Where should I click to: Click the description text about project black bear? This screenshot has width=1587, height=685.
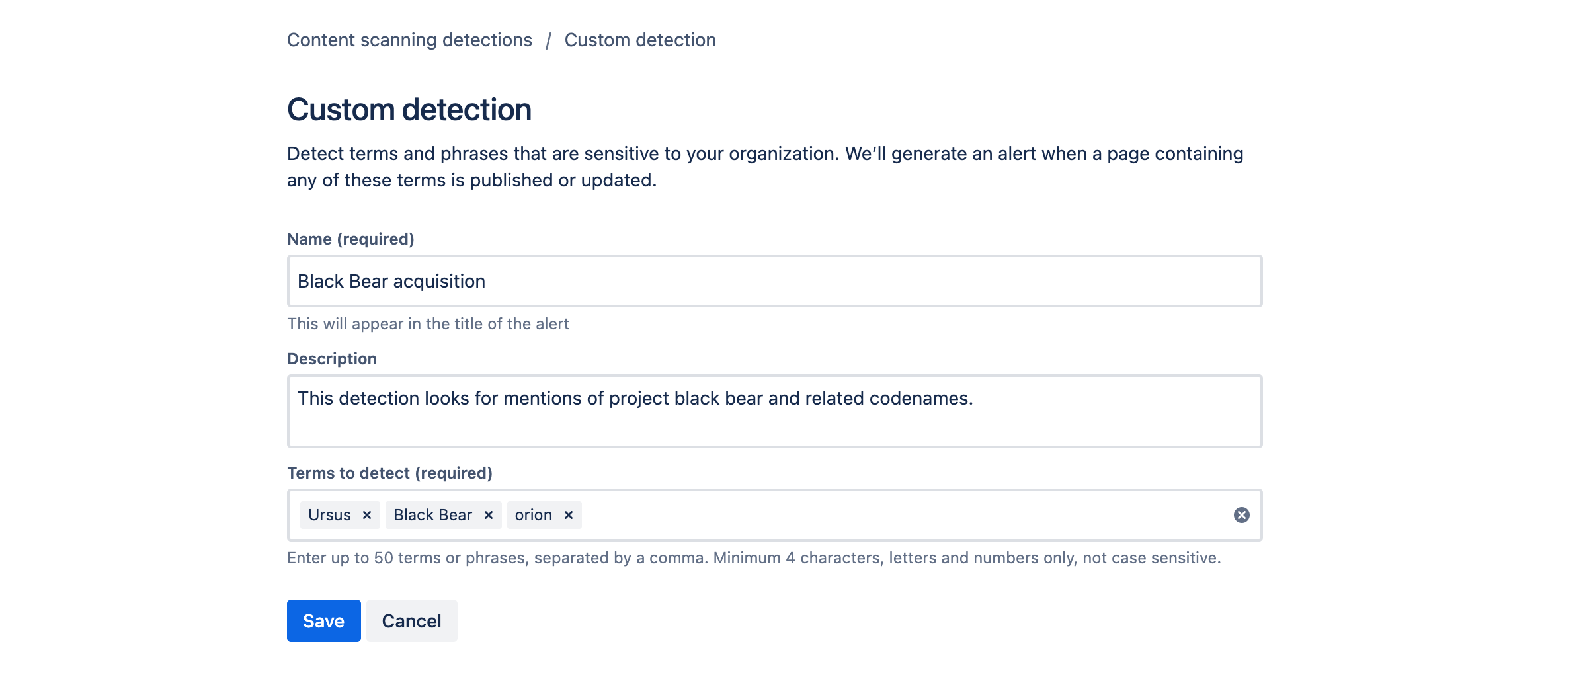click(x=635, y=398)
